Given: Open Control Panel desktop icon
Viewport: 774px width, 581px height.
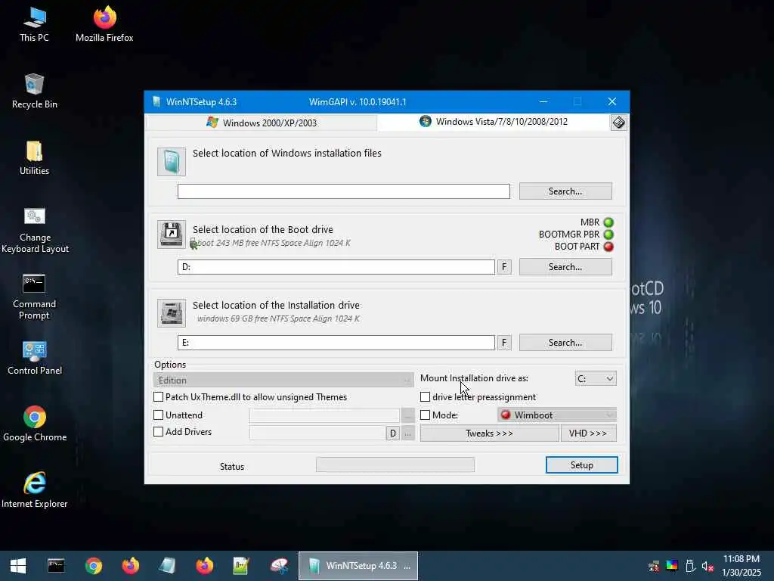Looking at the screenshot, I should click(x=35, y=358).
